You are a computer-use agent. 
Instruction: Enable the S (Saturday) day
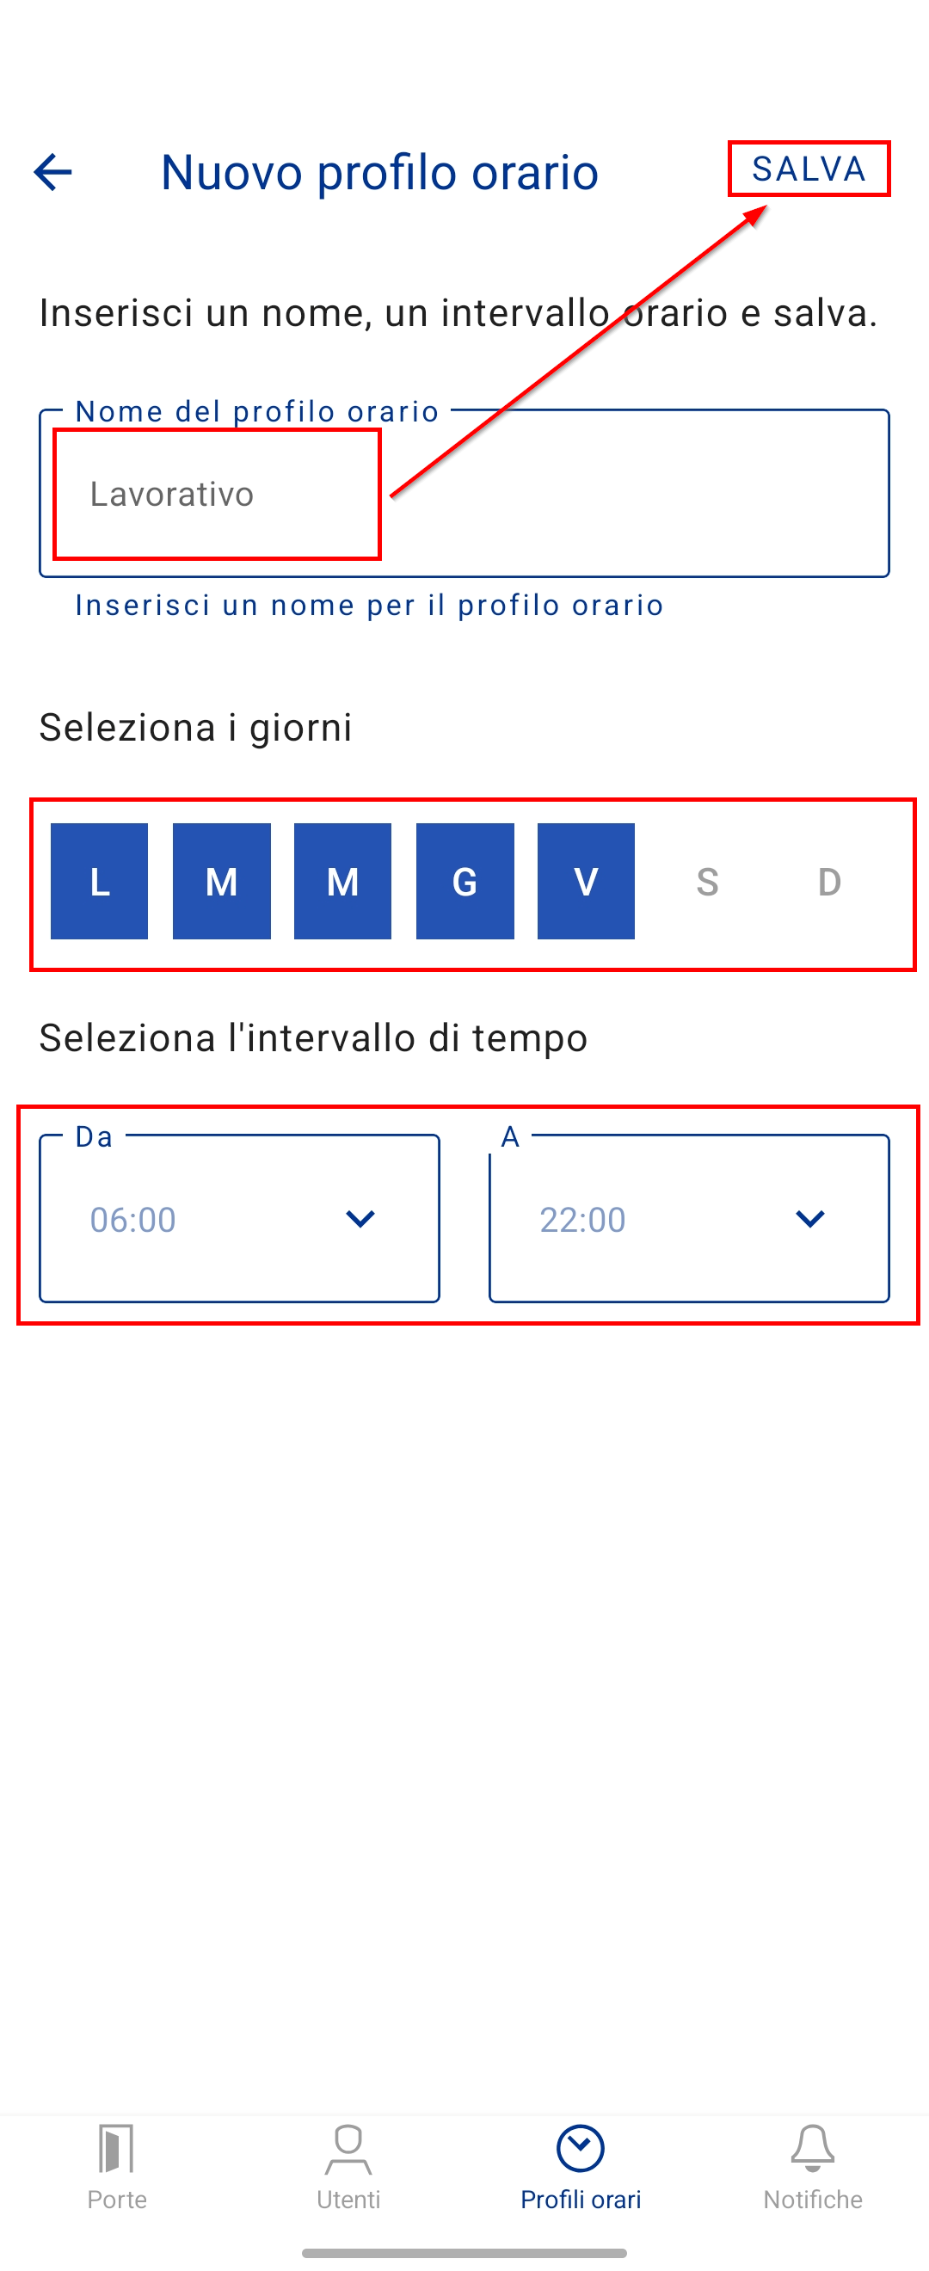tap(707, 881)
